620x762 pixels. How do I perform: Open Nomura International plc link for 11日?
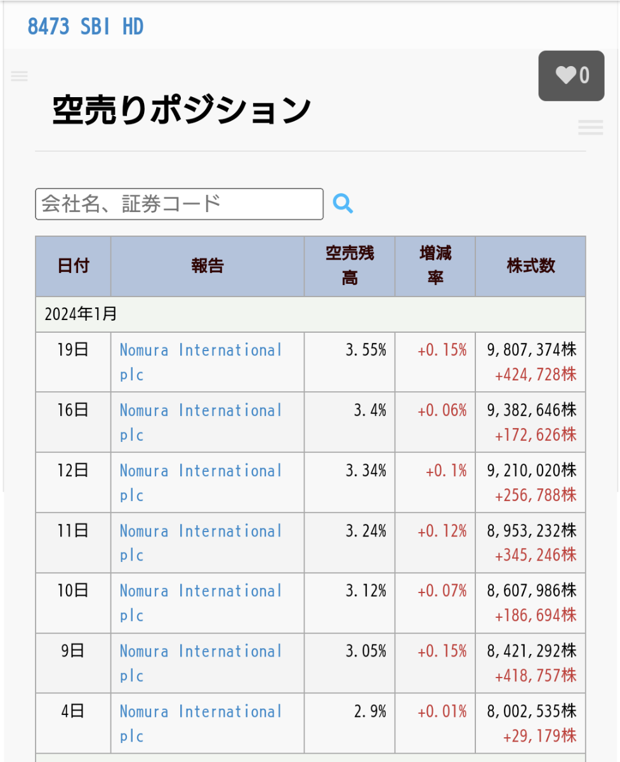(200, 531)
